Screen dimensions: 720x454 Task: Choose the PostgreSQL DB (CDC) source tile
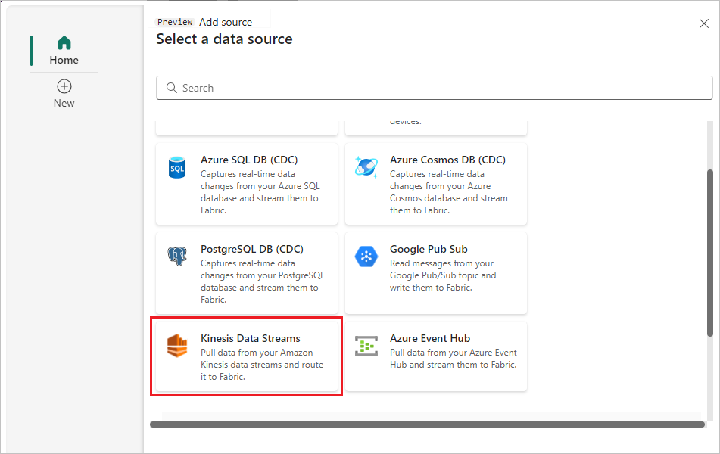pos(246,273)
